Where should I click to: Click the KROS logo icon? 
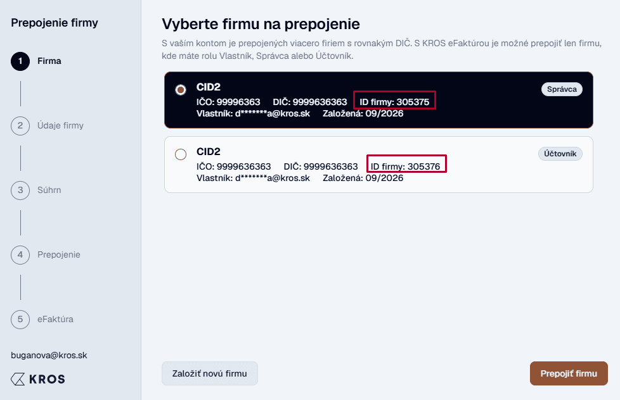18,379
